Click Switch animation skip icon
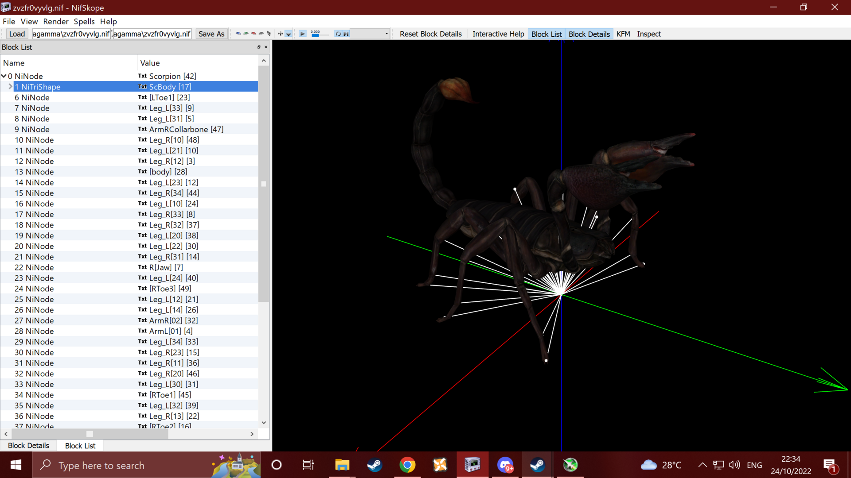Viewport: 851px width, 478px height. tap(346, 34)
